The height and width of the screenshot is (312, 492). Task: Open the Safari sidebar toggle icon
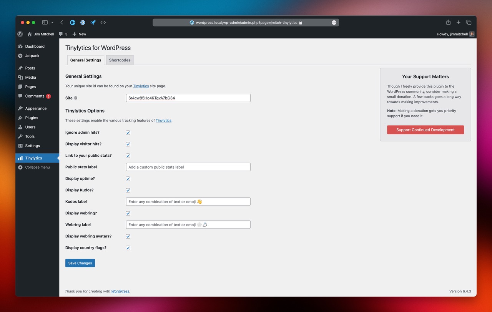45,23
